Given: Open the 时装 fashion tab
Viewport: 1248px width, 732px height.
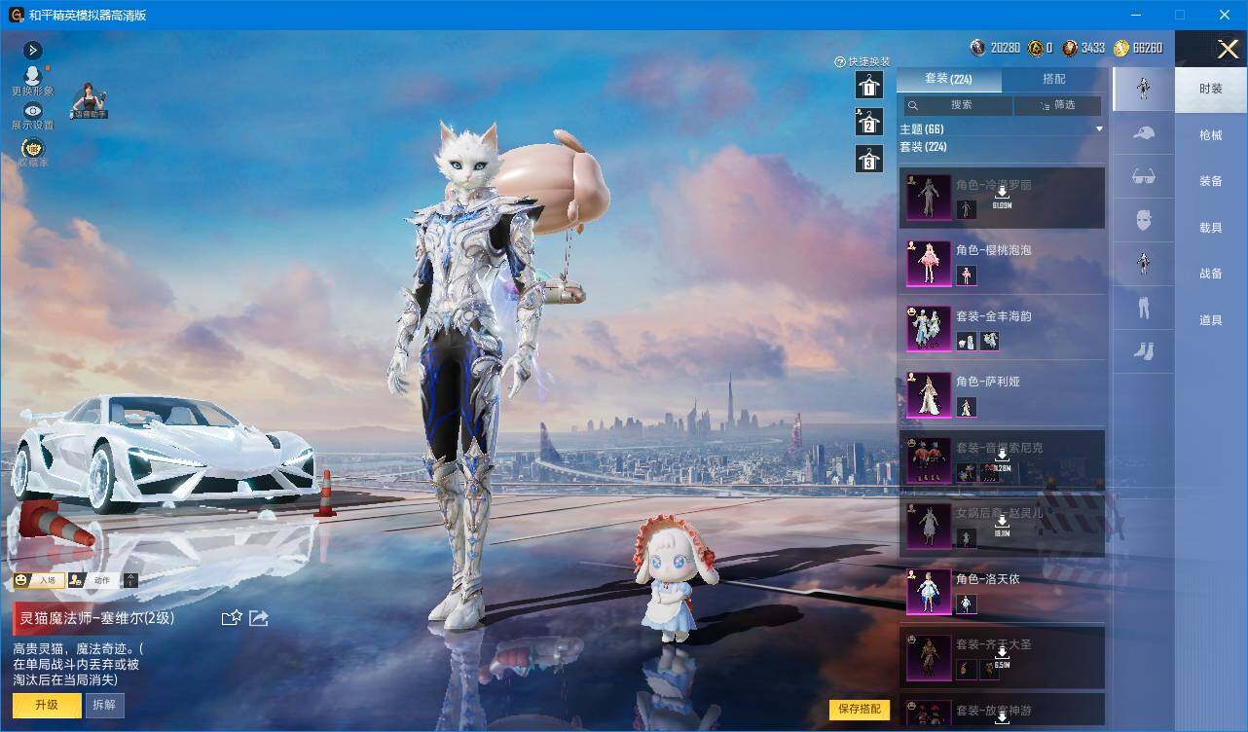Looking at the screenshot, I should (1211, 89).
